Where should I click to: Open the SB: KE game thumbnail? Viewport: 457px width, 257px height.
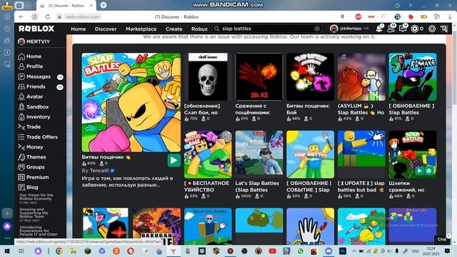(x=258, y=76)
